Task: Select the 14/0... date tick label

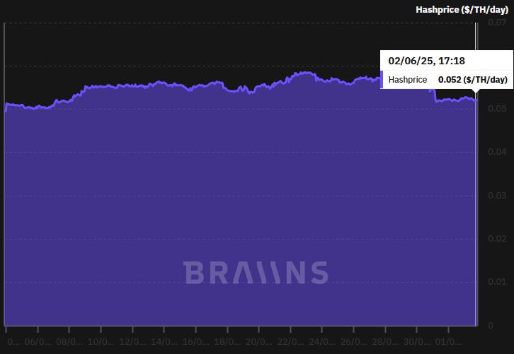Action: (165, 341)
